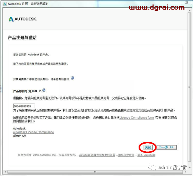Open the License Compliance form link

137,118
